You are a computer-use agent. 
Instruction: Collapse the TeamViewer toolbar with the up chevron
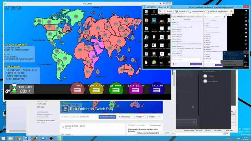(x=231, y=15)
